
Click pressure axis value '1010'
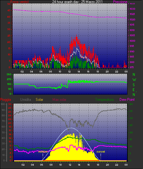pyautogui.click(x=132, y=30)
